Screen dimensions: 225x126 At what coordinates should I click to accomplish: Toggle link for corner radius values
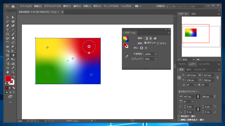tap(198, 109)
